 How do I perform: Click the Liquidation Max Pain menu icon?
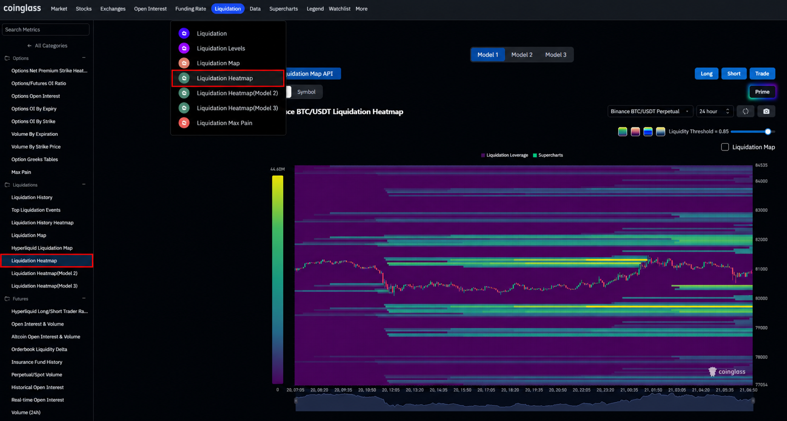[184, 123]
